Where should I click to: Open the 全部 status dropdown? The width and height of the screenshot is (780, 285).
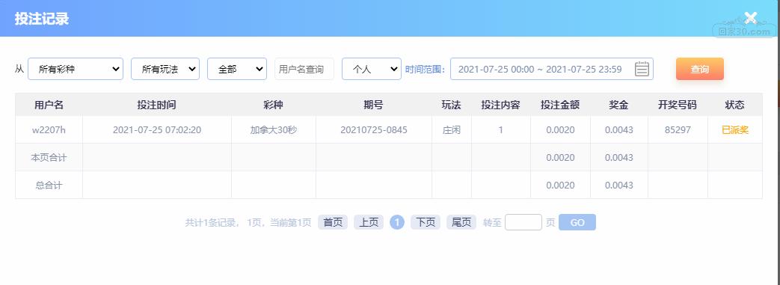click(237, 69)
